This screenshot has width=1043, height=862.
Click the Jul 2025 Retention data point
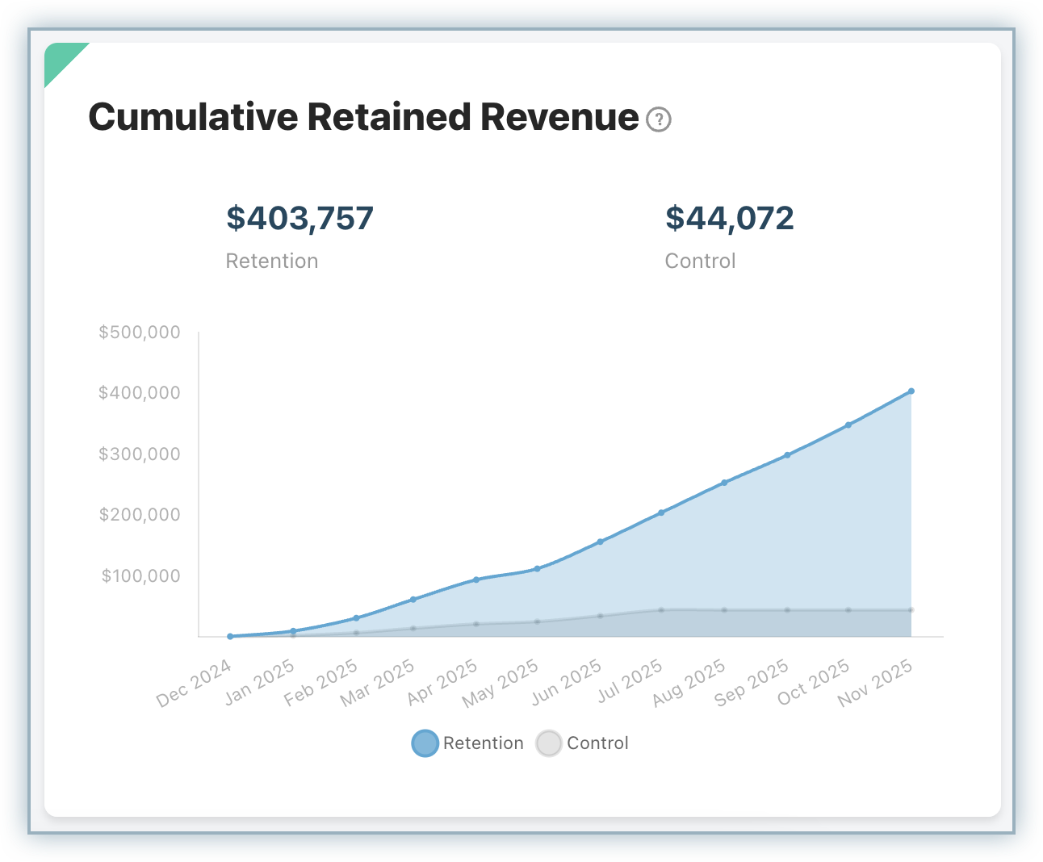[661, 513]
